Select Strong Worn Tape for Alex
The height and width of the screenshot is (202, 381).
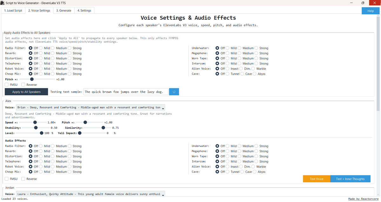click(x=256, y=156)
